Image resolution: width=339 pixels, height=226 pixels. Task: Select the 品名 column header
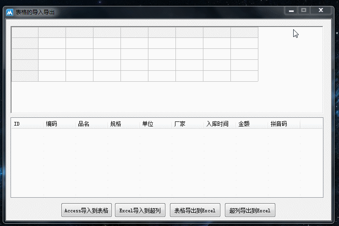tap(91, 124)
